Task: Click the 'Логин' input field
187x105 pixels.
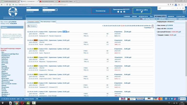Action: coord(32,10)
